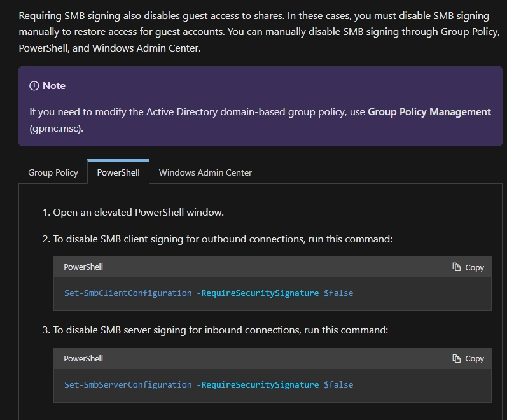Click -RequireSecuritySignature in the Set-SmbClientConfiguration command
Image resolution: width=507 pixels, height=420 pixels.
click(258, 293)
